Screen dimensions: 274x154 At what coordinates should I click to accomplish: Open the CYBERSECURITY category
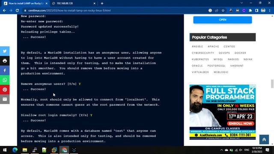click(x=203, y=53)
